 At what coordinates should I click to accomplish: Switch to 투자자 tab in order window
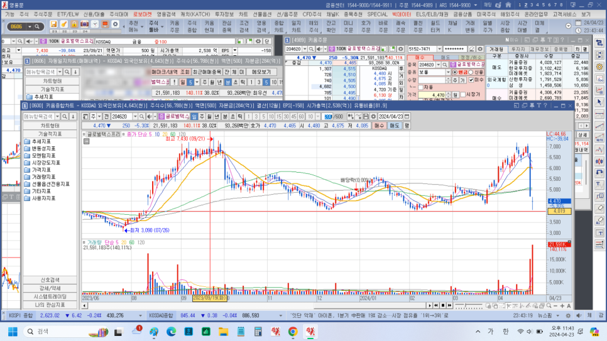(518, 50)
